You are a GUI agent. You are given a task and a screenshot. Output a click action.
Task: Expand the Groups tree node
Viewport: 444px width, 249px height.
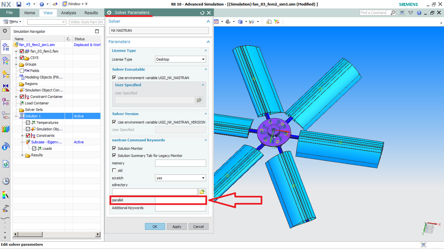(16, 64)
